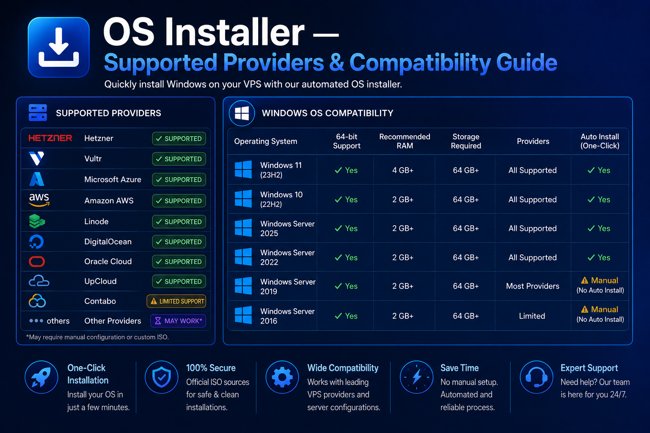Click Most Providers cell for Server 2019
The height and width of the screenshot is (433, 650).
click(x=533, y=286)
